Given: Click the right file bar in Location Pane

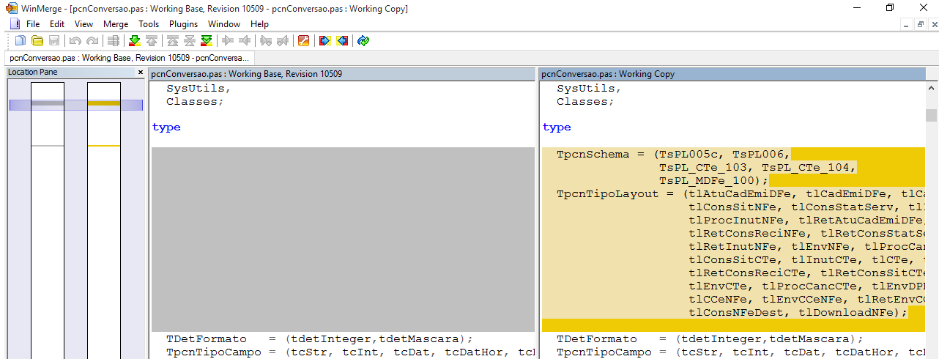Looking at the screenshot, I should point(104,220).
